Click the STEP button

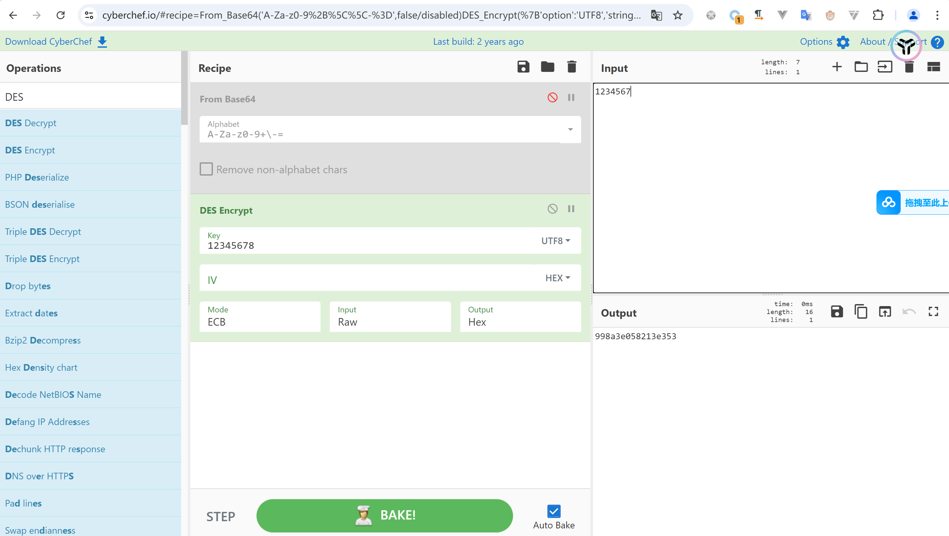pyautogui.click(x=221, y=516)
